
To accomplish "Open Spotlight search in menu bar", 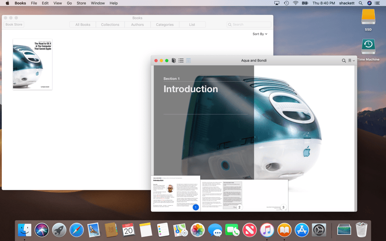I will point(361,3).
